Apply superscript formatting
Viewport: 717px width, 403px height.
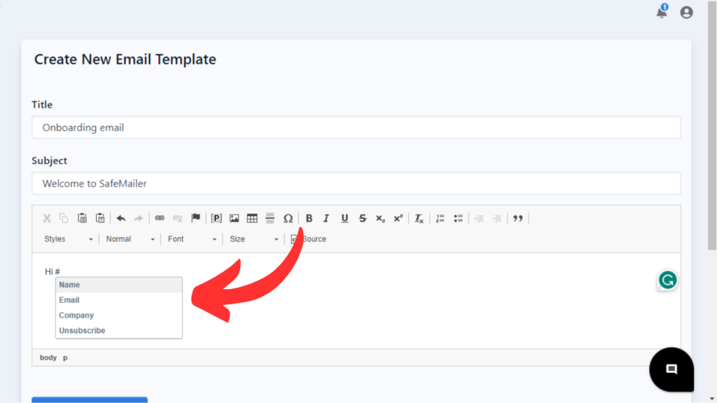point(398,218)
